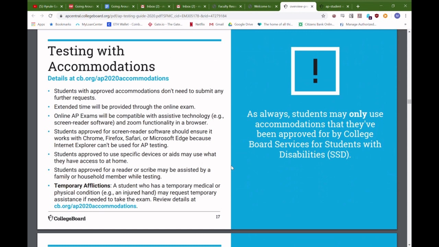The width and height of the screenshot is (439, 247).
Task: Switch to the 'Welcome to' tab
Action: tap(262, 6)
